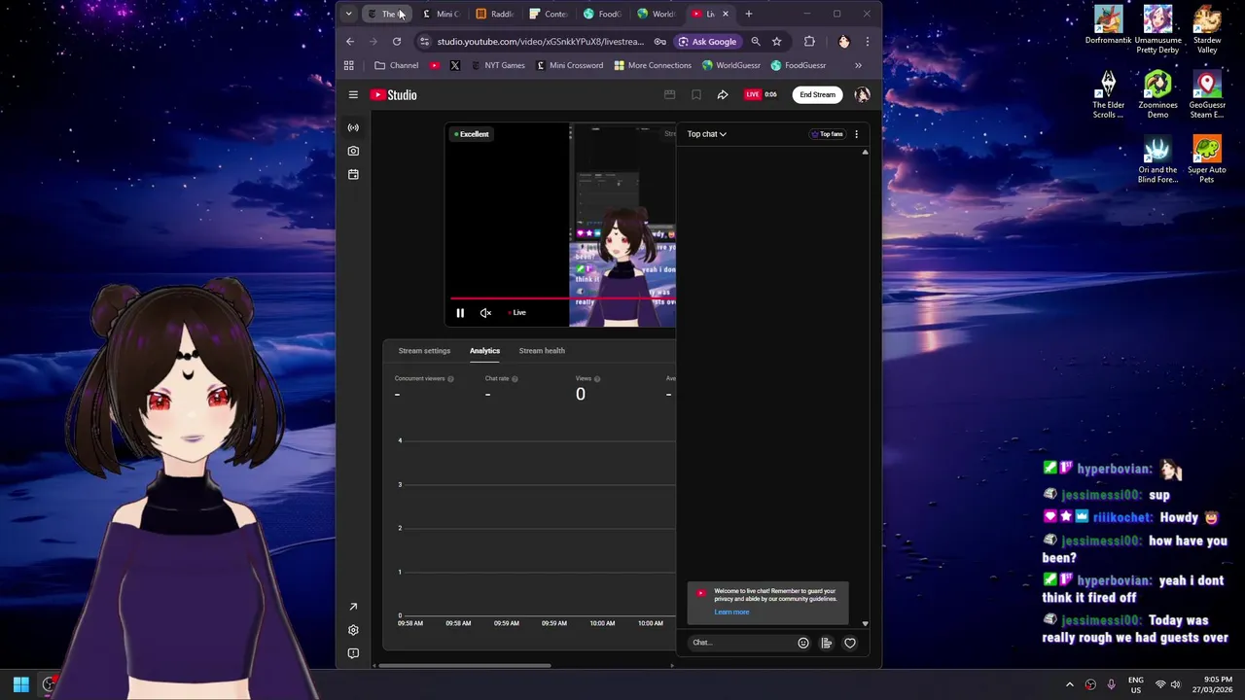Viewport: 1245px width, 700px height.
Task: Show more bookmarks with the chevron
Action: click(858, 65)
